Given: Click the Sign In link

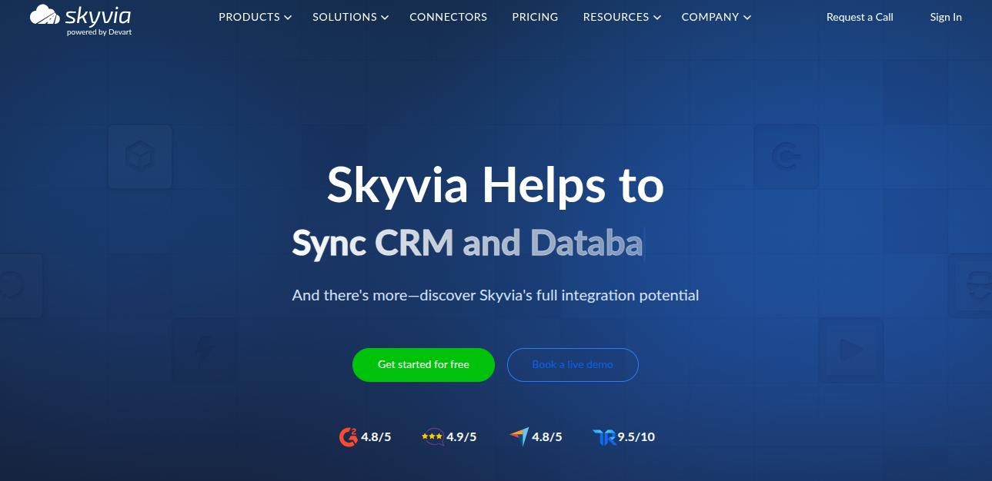Looking at the screenshot, I should (946, 17).
